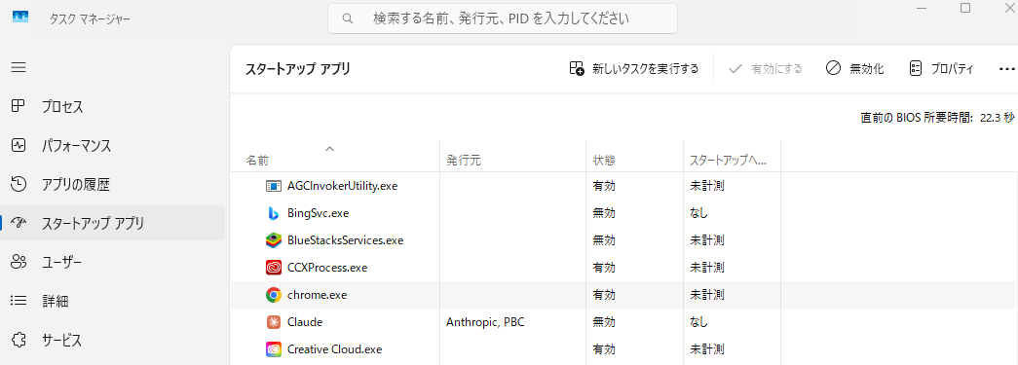Click 無効 status of Claude
The image size is (1018, 365).
pos(604,322)
